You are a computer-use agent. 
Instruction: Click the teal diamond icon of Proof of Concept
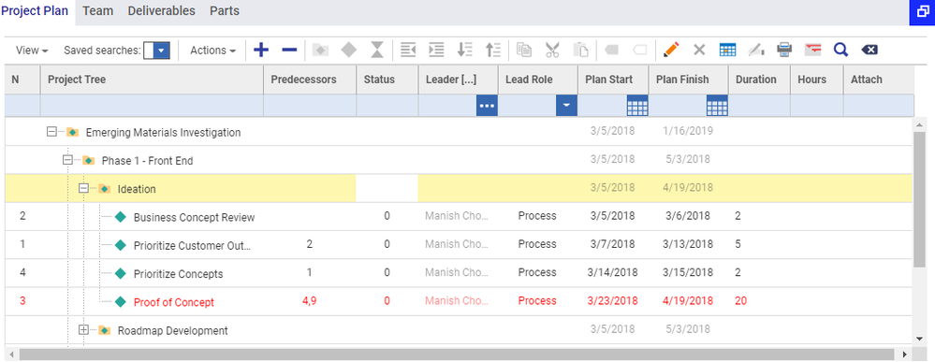tap(121, 302)
